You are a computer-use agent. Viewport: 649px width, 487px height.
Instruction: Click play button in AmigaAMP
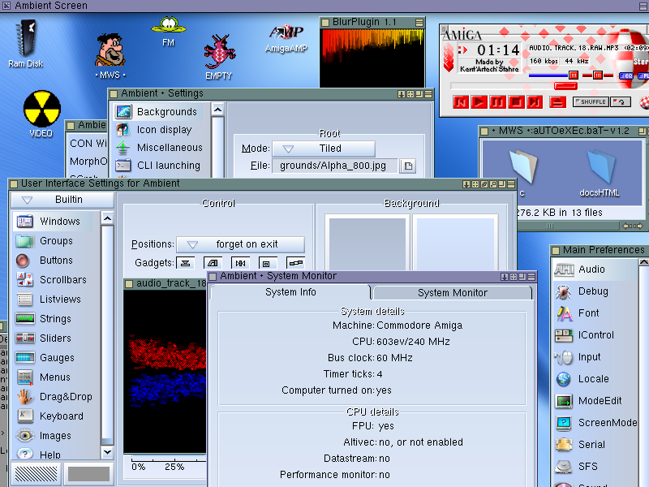479,102
